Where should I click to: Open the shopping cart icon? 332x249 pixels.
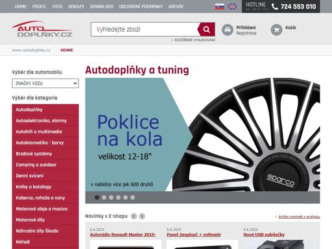click(x=276, y=30)
